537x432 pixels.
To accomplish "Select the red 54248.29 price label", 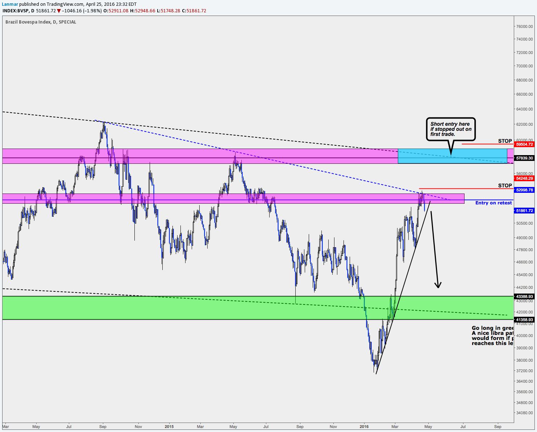I will [524, 178].
